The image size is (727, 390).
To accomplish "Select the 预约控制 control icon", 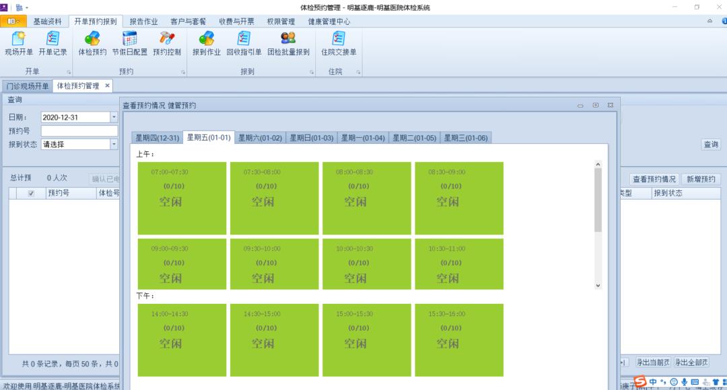I will [166, 46].
